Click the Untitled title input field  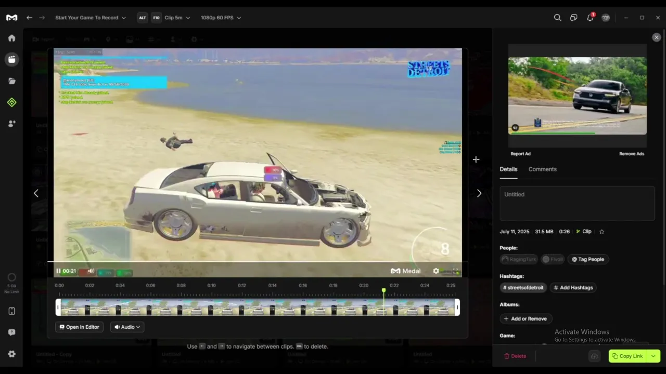[577, 204]
